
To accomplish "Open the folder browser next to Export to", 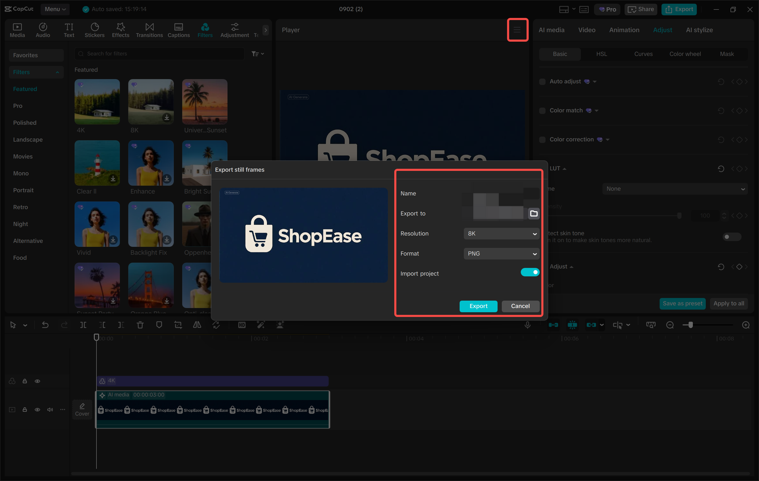I will (x=534, y=214).
